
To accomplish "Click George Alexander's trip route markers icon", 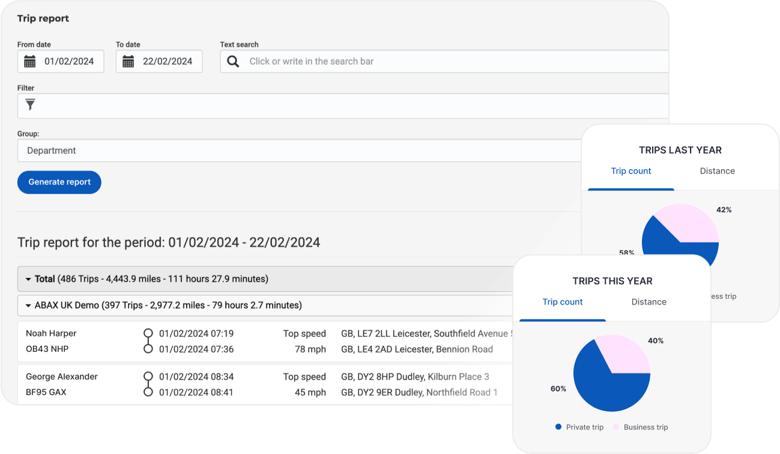I will click(148, 384).
